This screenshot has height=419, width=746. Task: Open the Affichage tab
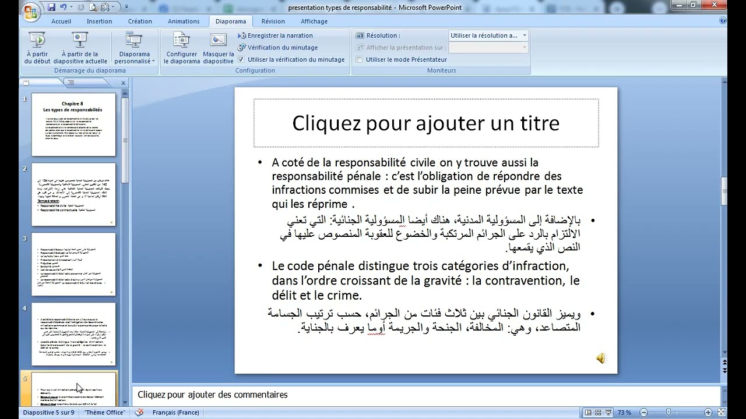(x=314, y=22)
